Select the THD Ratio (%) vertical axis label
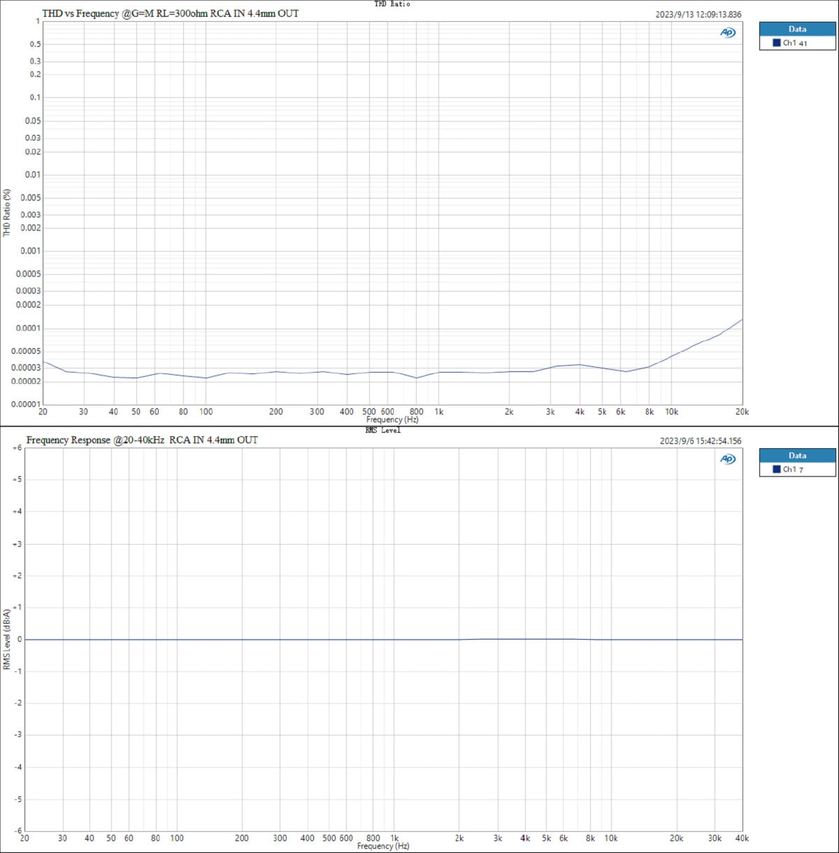This screenshot has width=839, height=853. 7,213
